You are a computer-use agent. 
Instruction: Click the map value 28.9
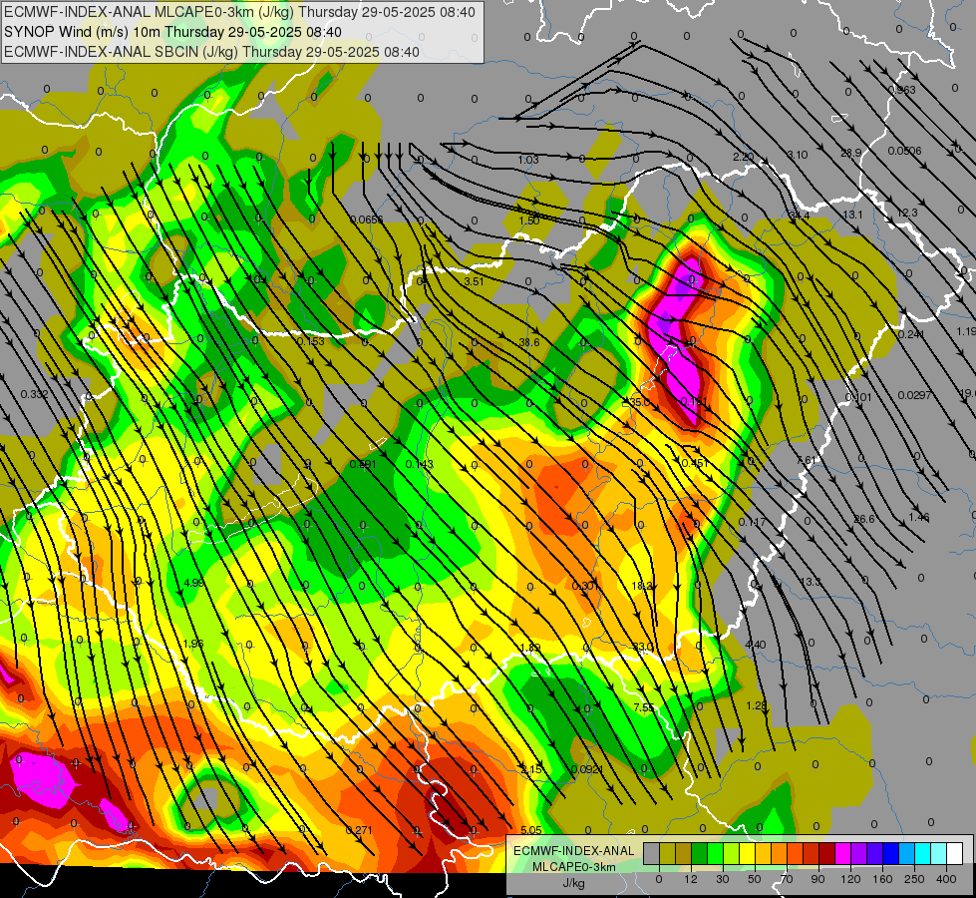(x=851, y=153)
